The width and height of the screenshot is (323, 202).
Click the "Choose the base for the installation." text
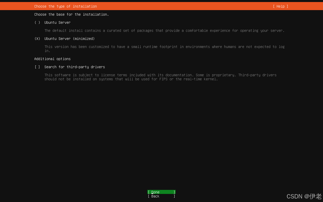click(71, 14)
